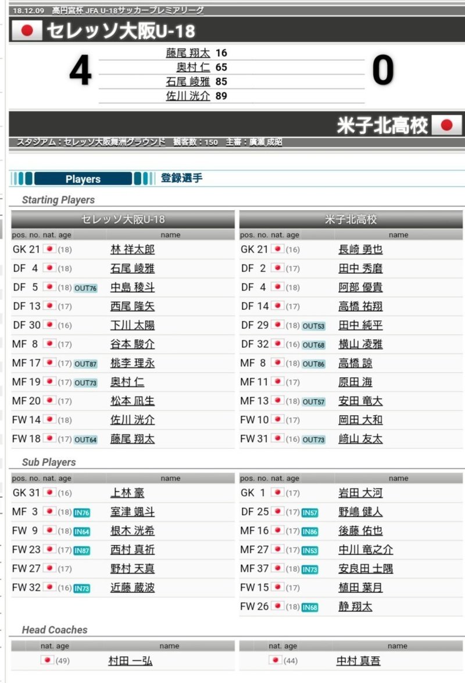Click the flag icon in coach 村田 一弘 row
Screen dimensions: 465x683
48,660
